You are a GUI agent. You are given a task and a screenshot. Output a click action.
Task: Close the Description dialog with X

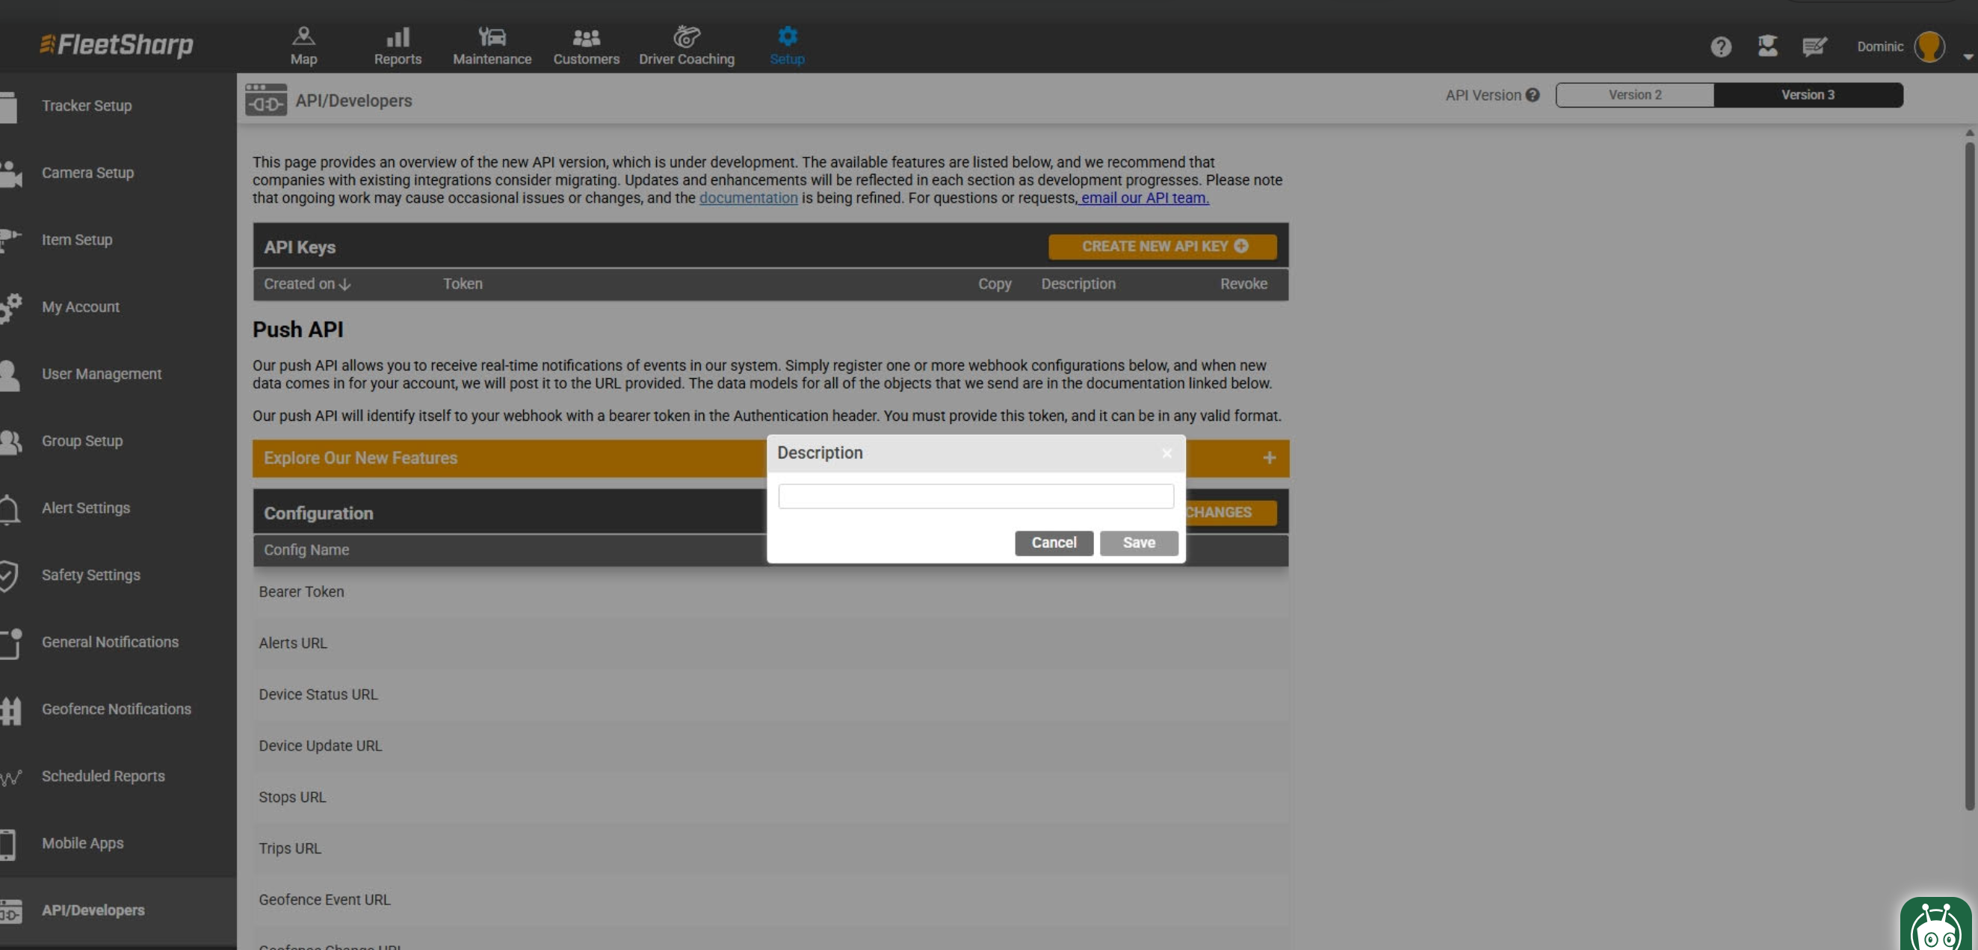(x=1166, y=453)
